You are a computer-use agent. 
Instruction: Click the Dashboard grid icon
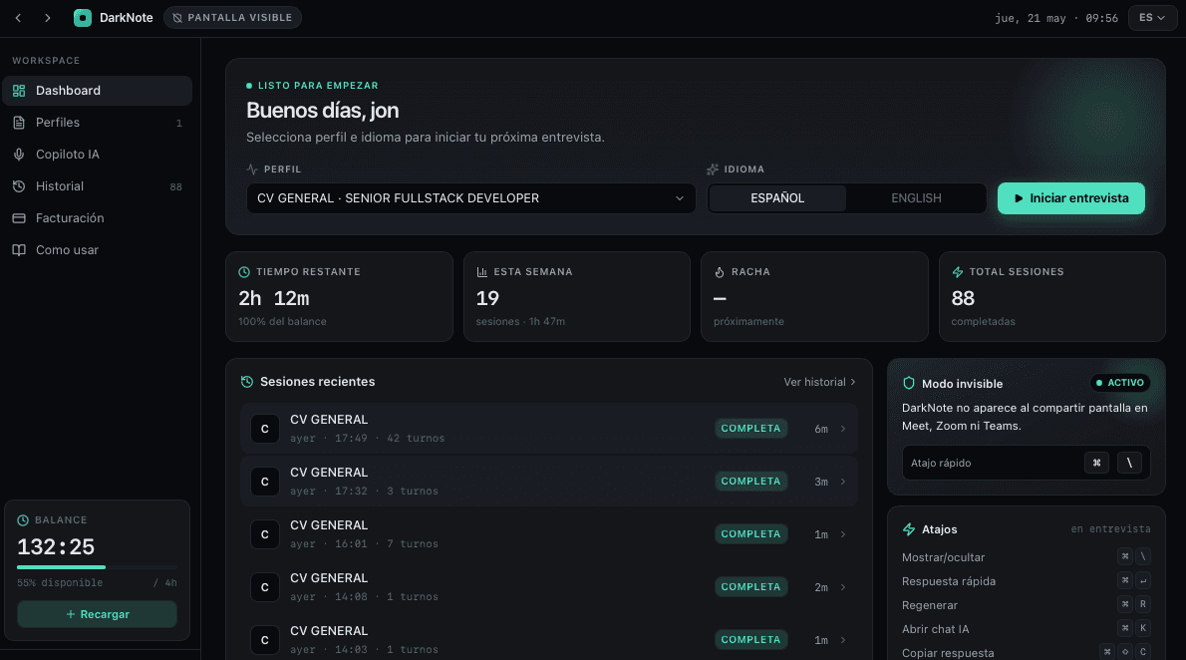19,90
